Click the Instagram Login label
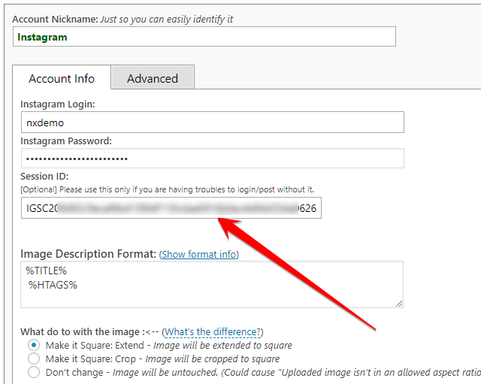481x384 pixels. [58, 104]
